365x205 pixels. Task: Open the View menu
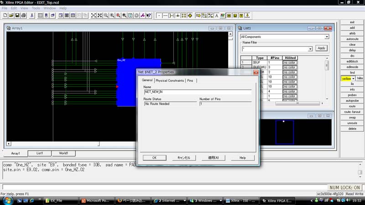coord(24,8)
